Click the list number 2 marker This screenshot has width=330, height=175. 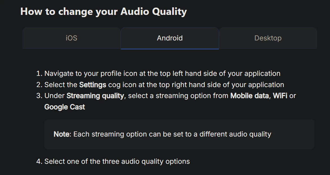coord(39,85)
